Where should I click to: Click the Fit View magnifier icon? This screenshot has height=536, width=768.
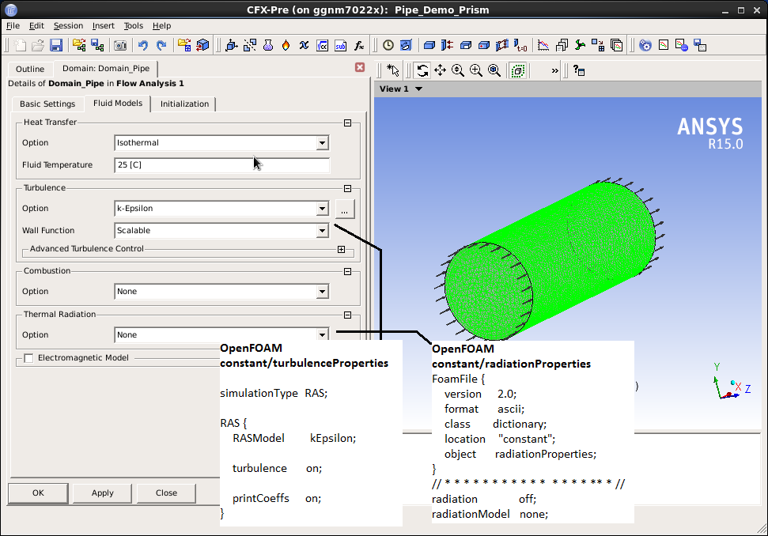click(x=494, y=70)
